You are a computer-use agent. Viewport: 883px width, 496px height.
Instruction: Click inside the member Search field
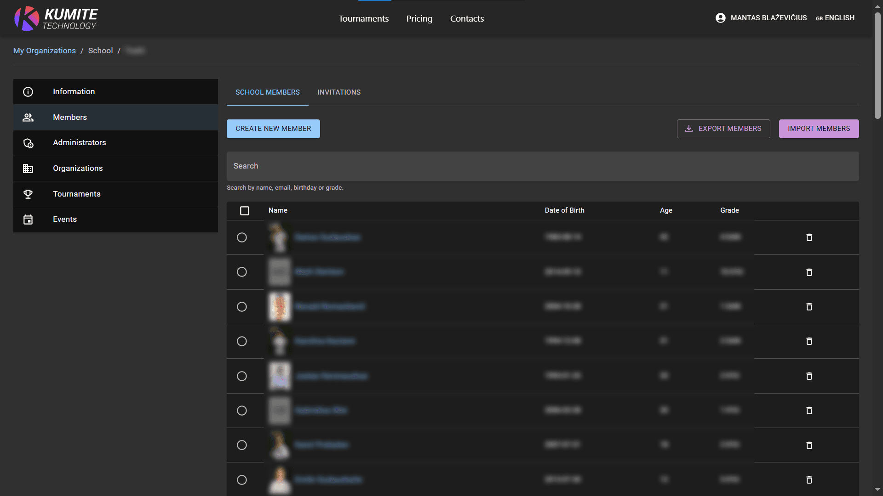tap(542, 166)
